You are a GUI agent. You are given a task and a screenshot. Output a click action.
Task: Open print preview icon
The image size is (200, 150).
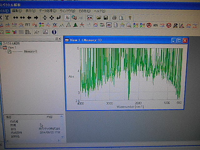coord(121,17)
